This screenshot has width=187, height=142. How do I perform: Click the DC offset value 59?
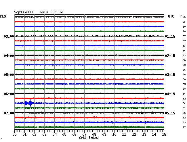(184, 27)
